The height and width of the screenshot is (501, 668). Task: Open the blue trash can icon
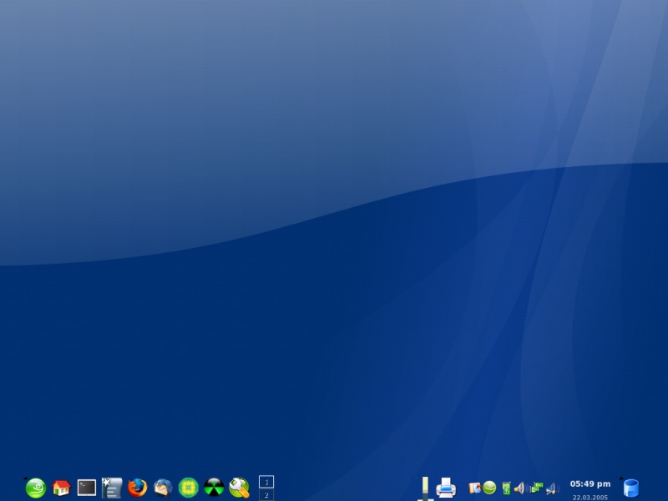click(x=631, y=488)
